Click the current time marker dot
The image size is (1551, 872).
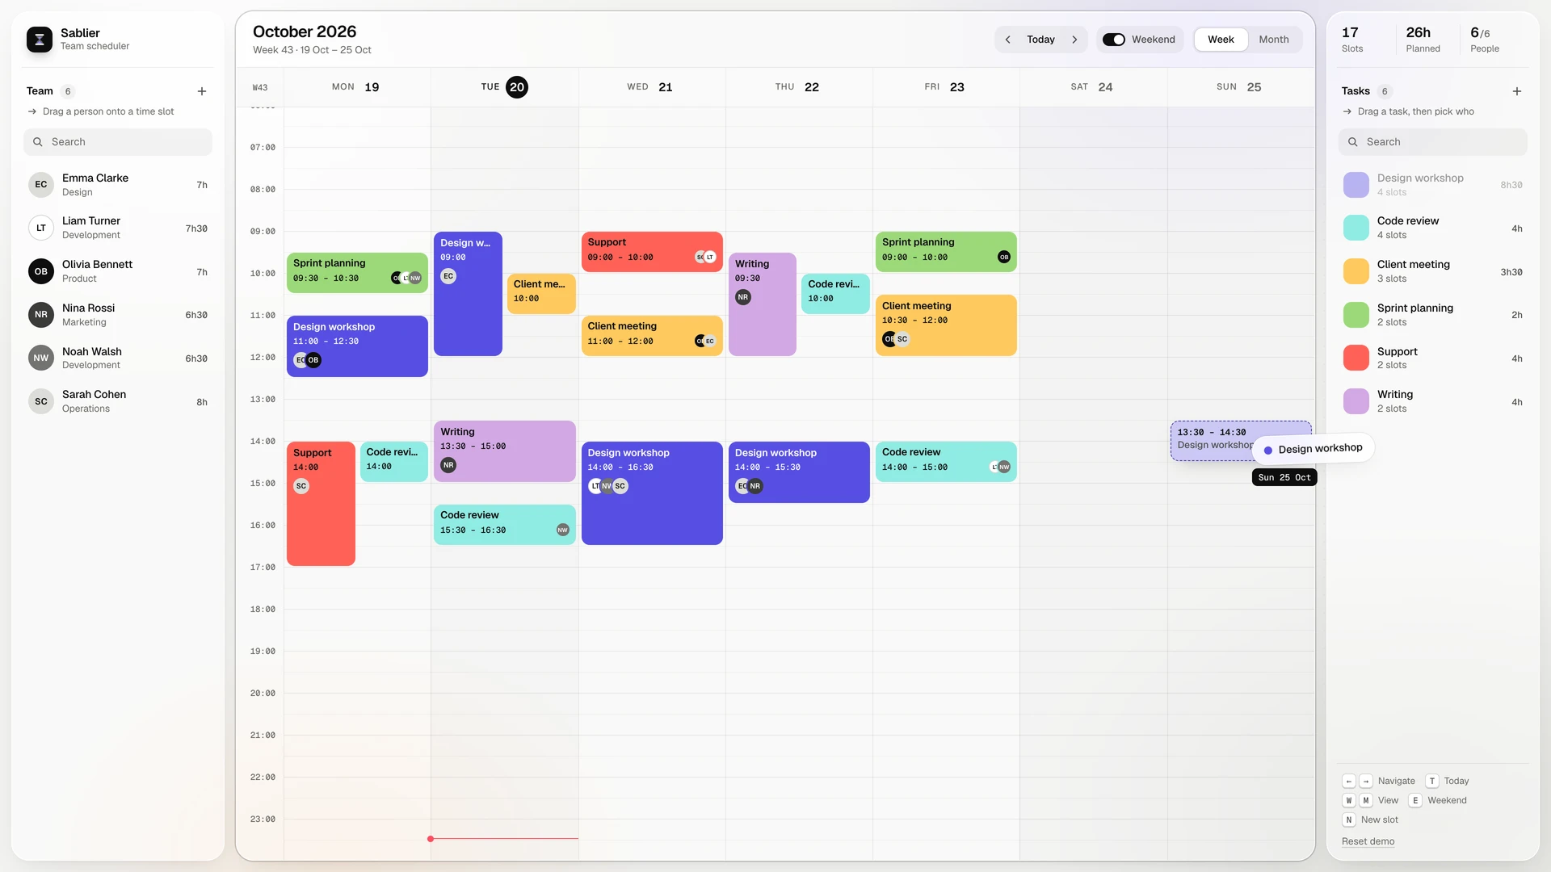(431, 839)
